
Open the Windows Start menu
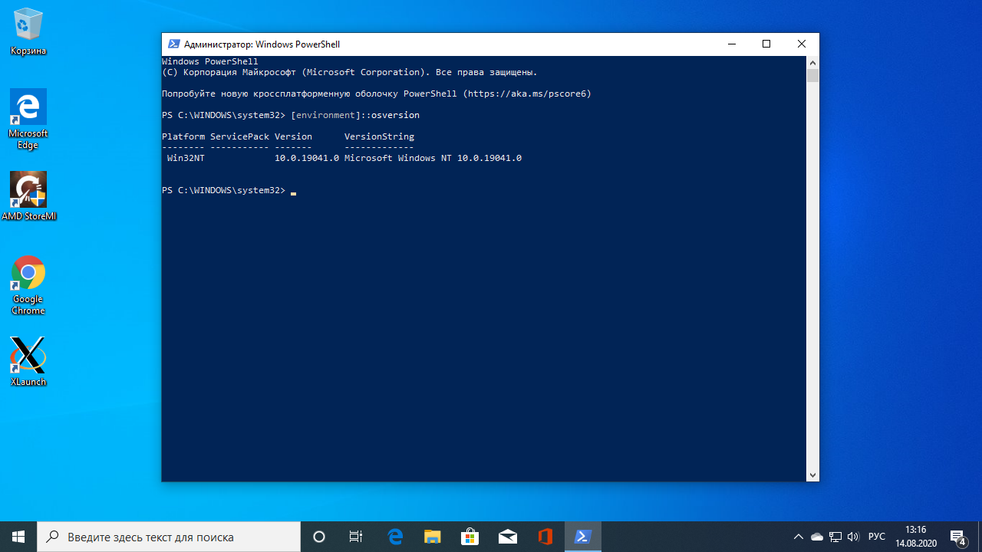point(18,537)
